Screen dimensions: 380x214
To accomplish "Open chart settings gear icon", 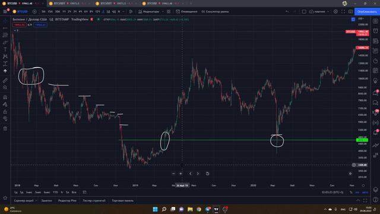I will (x=335, y=11).
